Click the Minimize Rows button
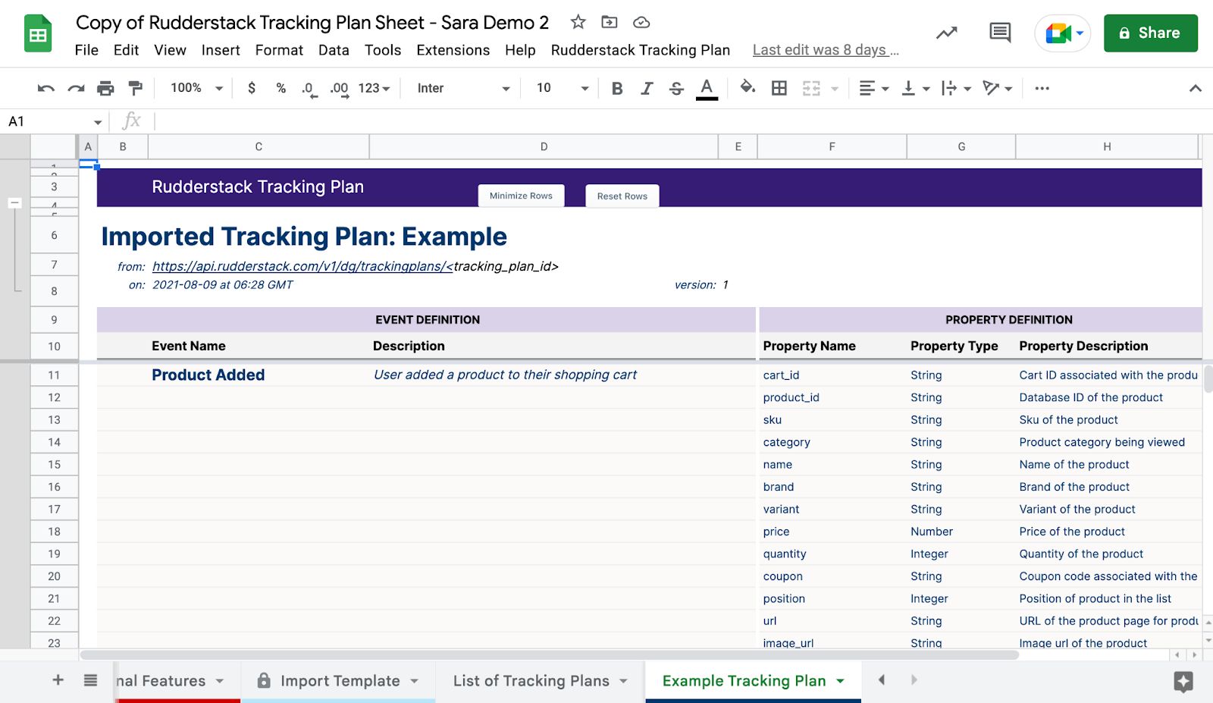 pyautogui.click(x=521, y=196)
